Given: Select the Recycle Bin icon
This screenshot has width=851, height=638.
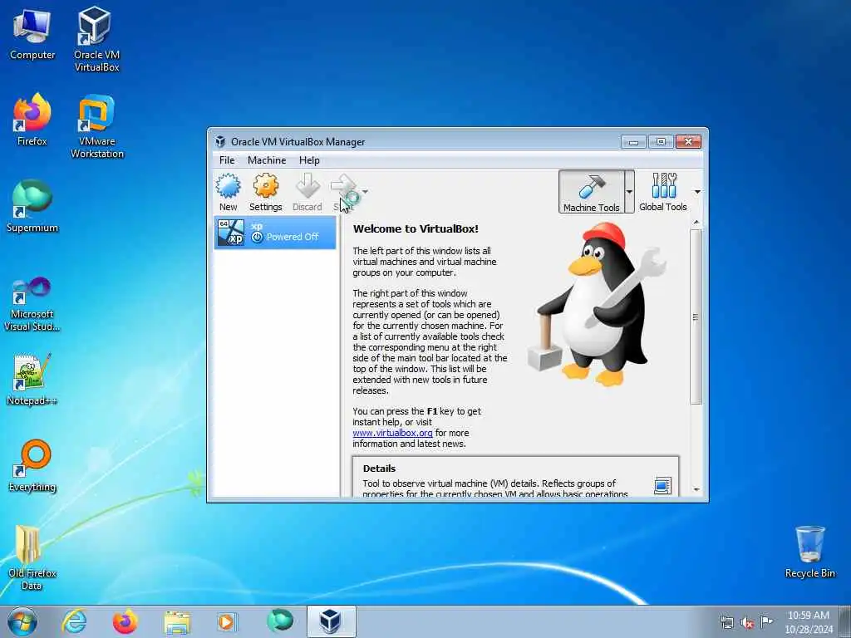Looking at the screenshot, I should tap(809, 552).
